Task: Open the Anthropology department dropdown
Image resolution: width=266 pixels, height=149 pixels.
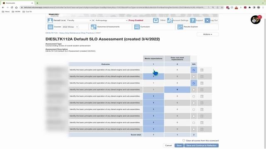Action: [x=111, y=20]
